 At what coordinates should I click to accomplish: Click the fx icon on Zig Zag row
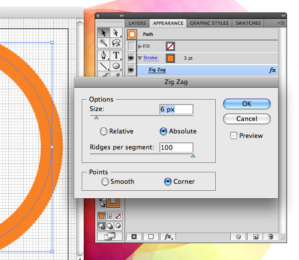click(272, 70)
